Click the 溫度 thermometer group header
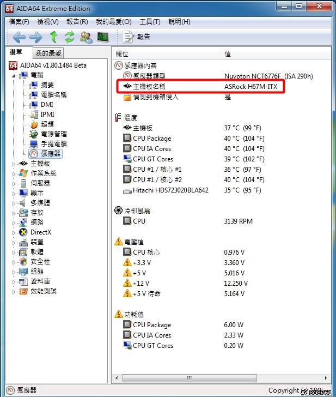The height and width of the screenshot is (397, 336). [126, 117]
